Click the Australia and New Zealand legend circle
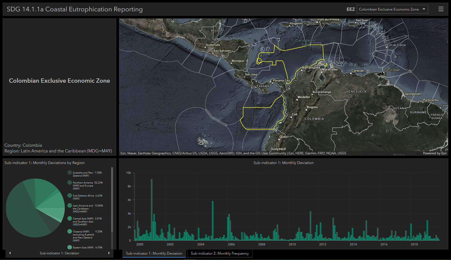The width and height of the screenshot is (451, 260). pyautogui.click(x=70, y=172)
